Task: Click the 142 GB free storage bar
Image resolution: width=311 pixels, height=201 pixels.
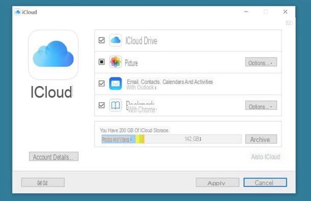Action: (x=193, y=139)
